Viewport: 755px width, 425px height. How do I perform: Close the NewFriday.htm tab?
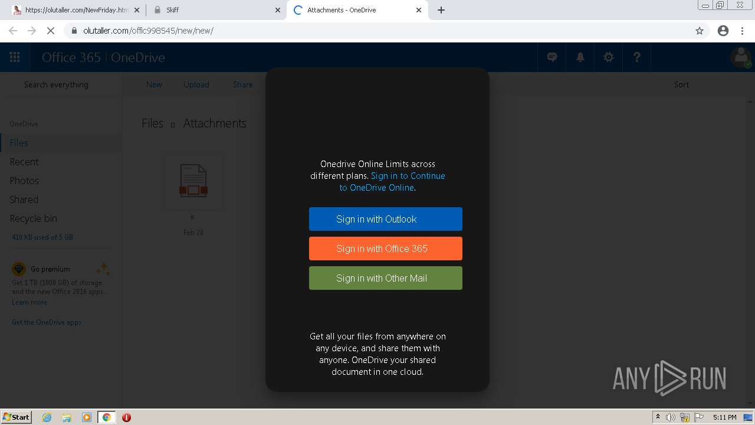point(137,10)
